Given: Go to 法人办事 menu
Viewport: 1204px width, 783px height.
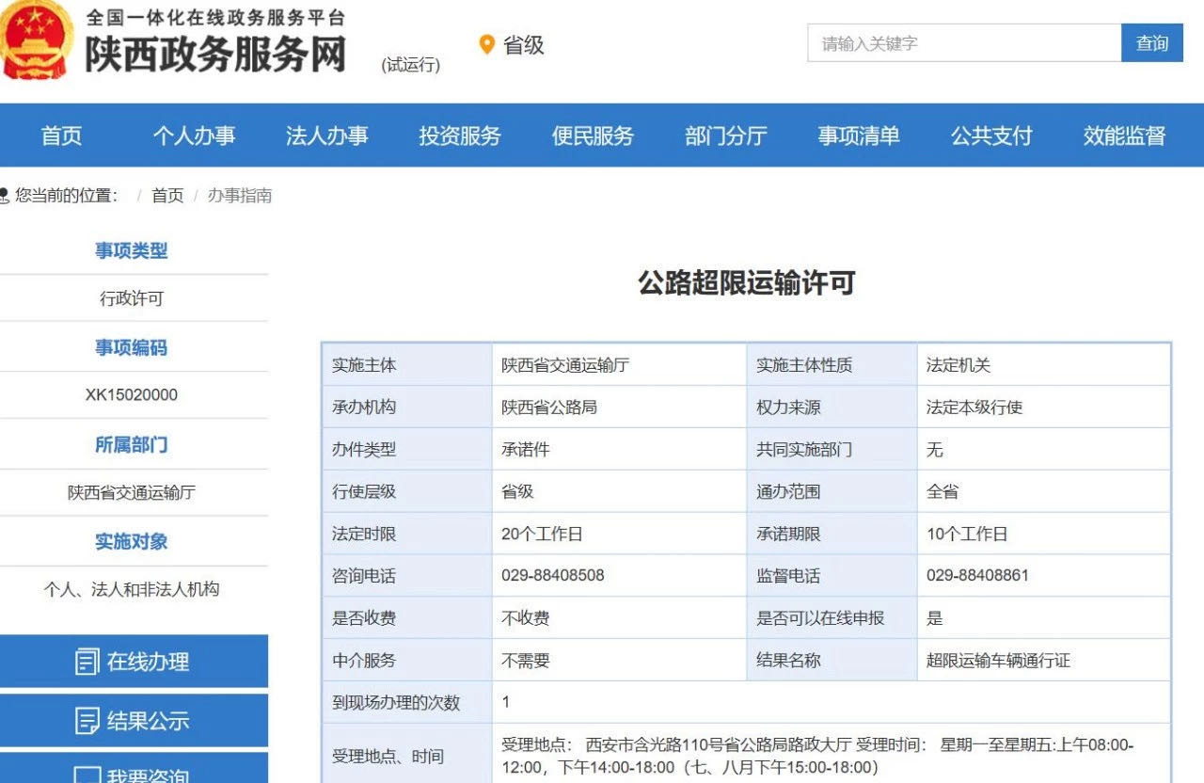Looking at the screenshot, I should click(326, 136).
